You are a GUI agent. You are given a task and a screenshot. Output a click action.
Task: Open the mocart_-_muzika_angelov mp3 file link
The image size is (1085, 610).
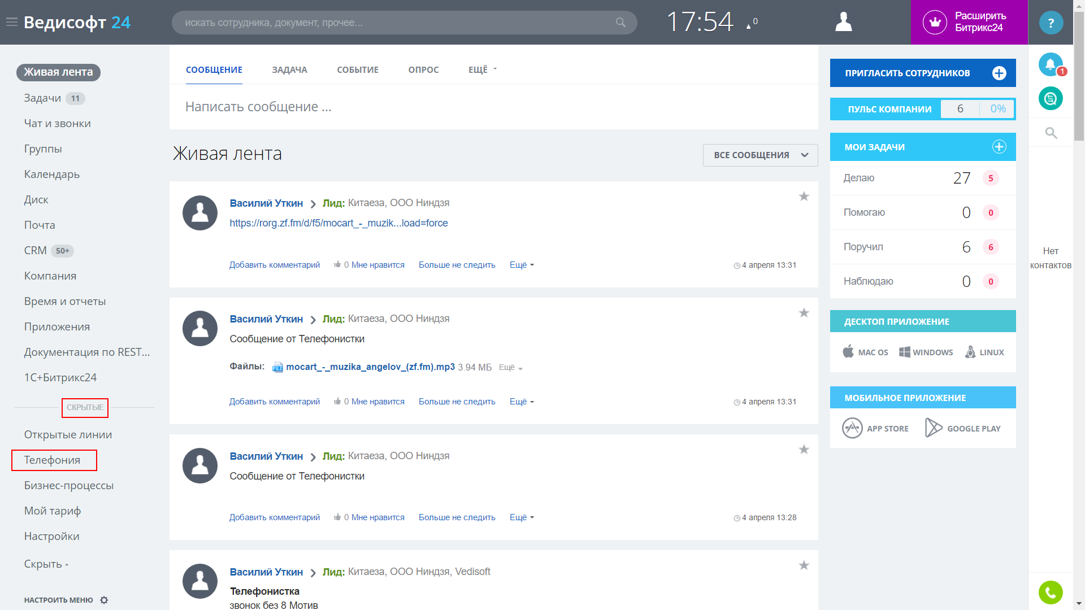370,367
